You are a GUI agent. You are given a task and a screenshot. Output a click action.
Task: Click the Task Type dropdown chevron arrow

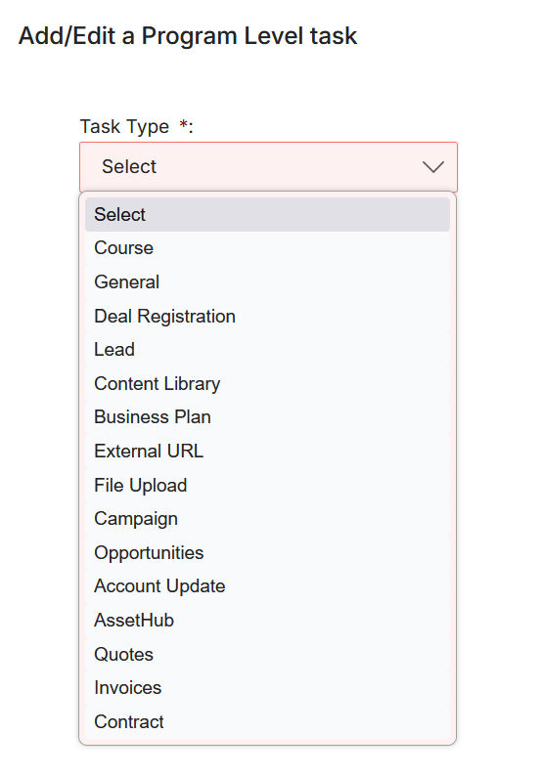tap(432, 167)
